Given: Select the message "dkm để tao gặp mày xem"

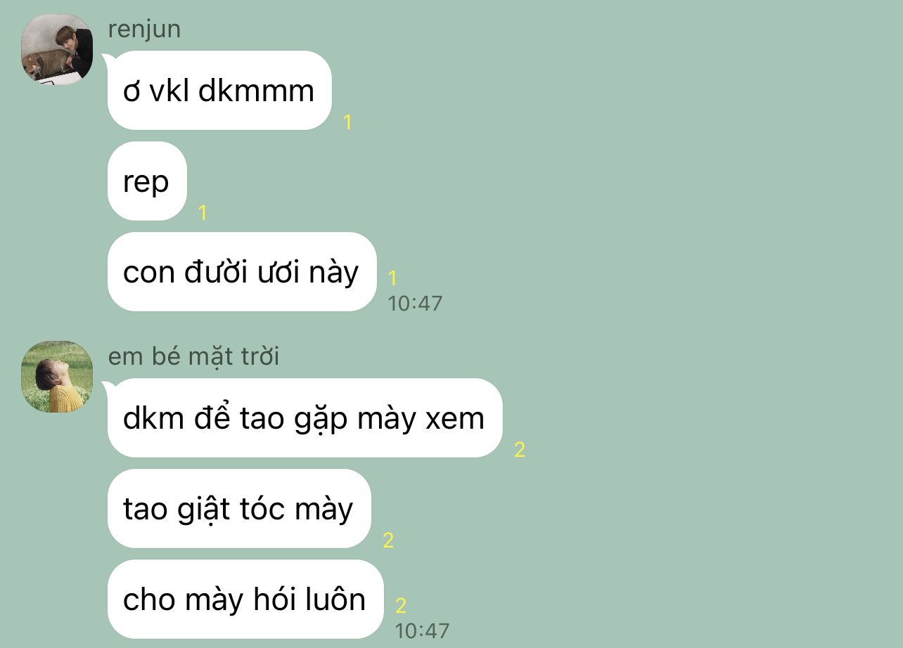Looking at the screenshot, I should coord(305,418).
